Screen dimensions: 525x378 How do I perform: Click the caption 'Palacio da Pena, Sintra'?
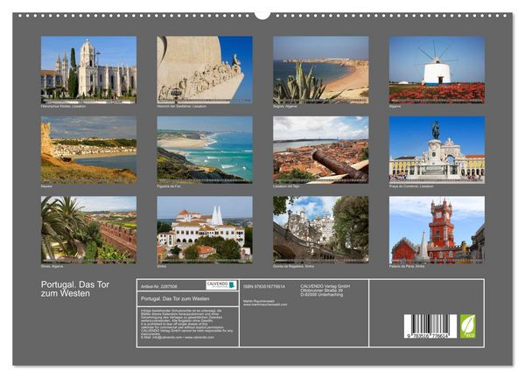point(407,267)
